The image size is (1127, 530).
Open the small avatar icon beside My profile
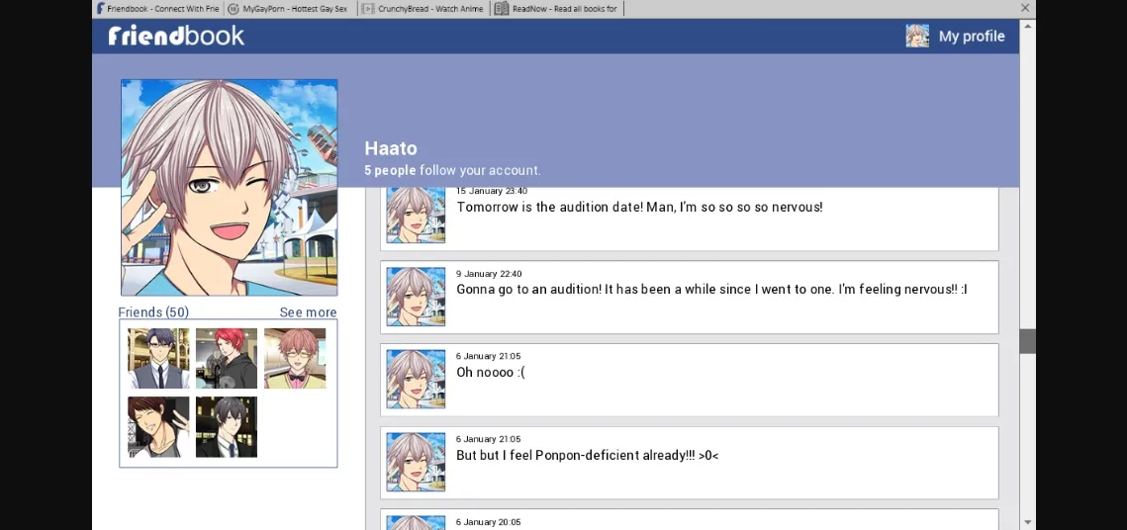point(917,36)
